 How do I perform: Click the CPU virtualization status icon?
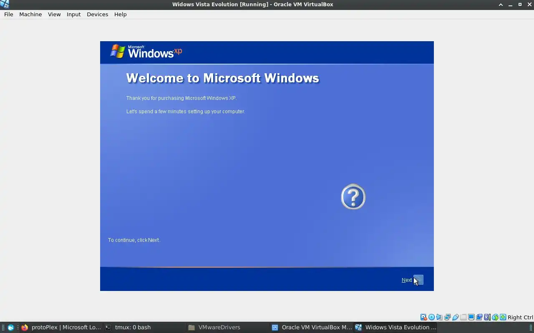pos(487,317)
